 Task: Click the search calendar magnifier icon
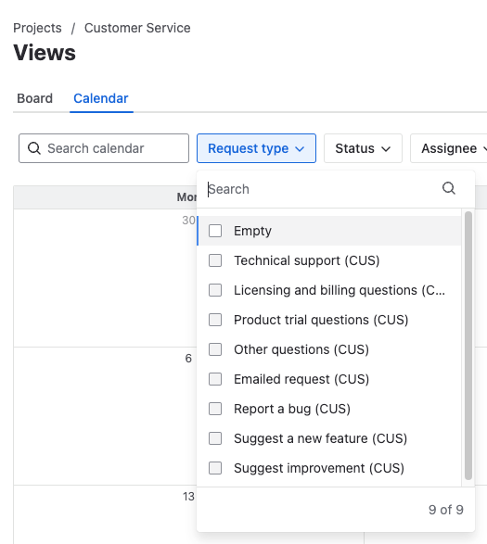coord(34,148)
